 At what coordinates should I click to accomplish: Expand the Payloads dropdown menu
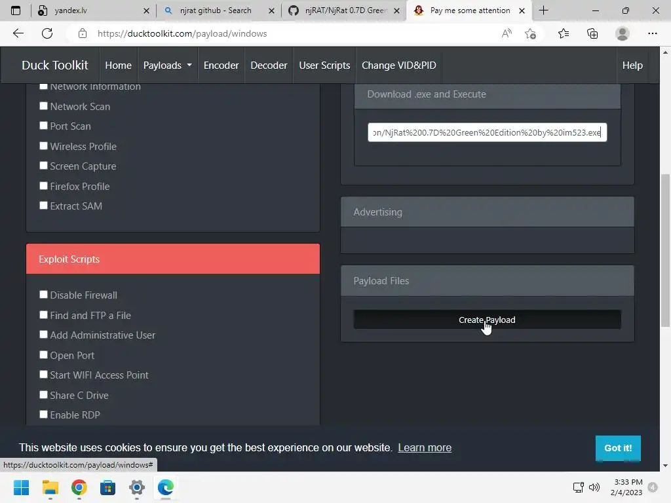point(167,65)
